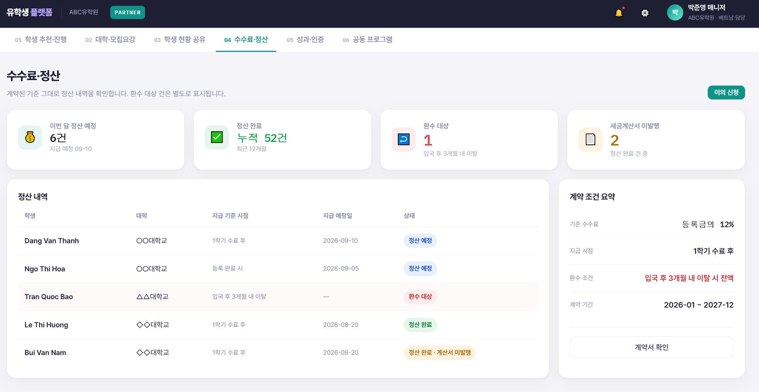The image size is (759, 392).
Task: Click the ABC유학원 label in the header
Action: (83, 12)
